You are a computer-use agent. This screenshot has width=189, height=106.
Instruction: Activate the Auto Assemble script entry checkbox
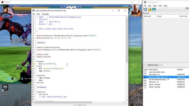coord(145,72)
